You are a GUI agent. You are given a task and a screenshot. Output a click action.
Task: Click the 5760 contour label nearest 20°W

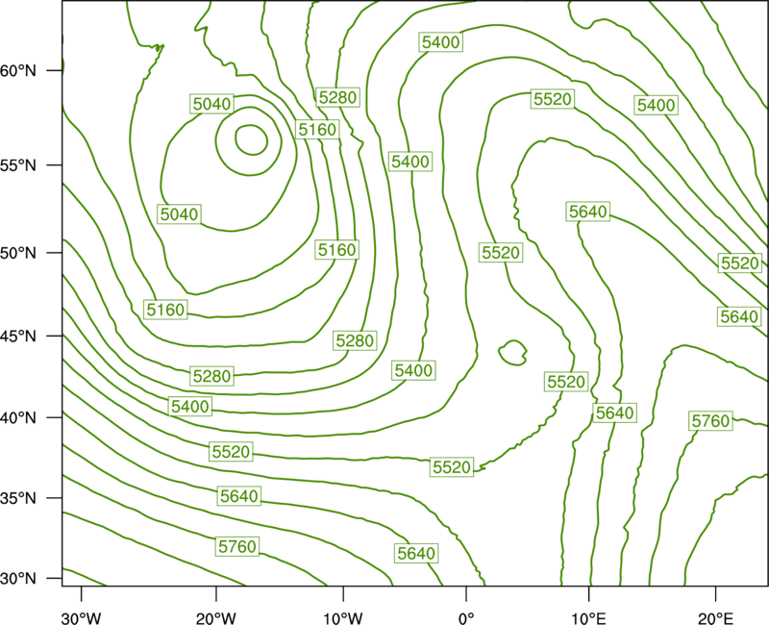point(237,546)
